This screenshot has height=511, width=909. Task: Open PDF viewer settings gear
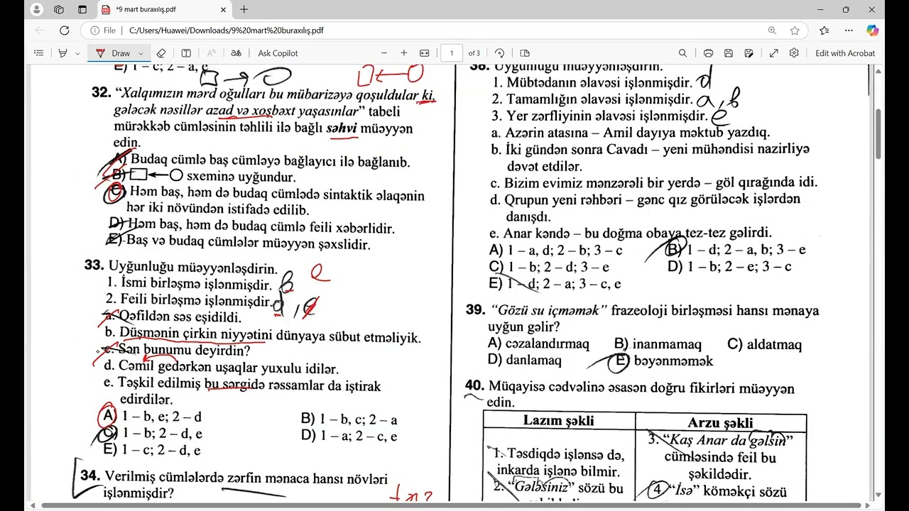click(794, 53)
